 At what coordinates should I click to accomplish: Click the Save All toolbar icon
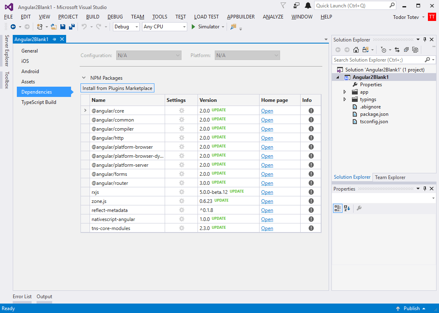pos(72,27)
